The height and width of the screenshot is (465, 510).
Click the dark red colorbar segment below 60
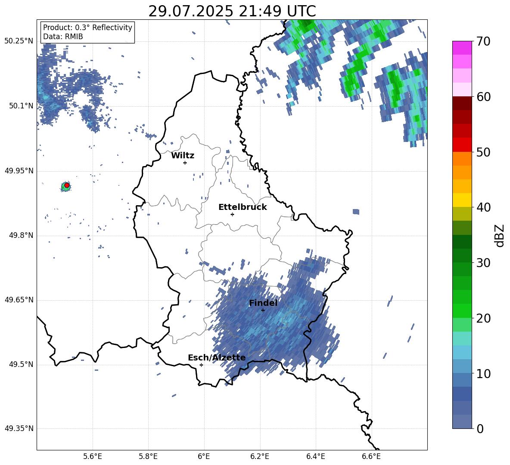[x=462, y=104]
